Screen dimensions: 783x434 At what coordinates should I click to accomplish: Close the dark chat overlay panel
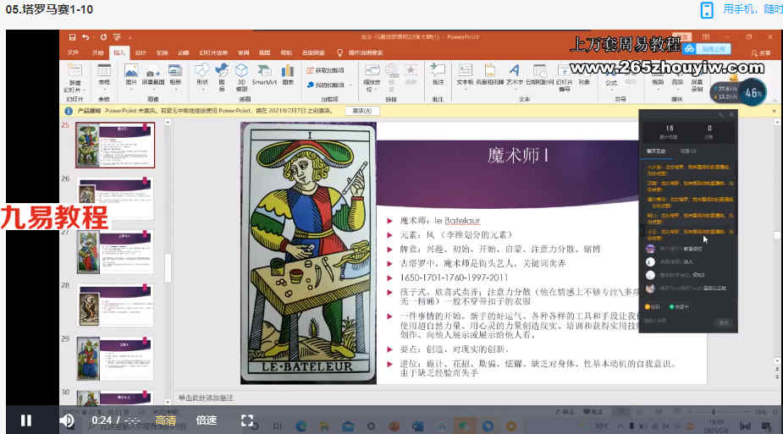coord(731,115)
